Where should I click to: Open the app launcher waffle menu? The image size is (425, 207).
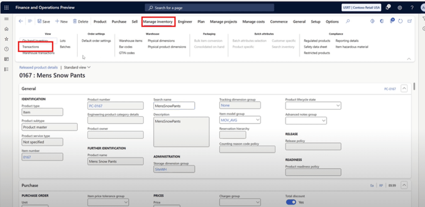click(x=7, y=7)
